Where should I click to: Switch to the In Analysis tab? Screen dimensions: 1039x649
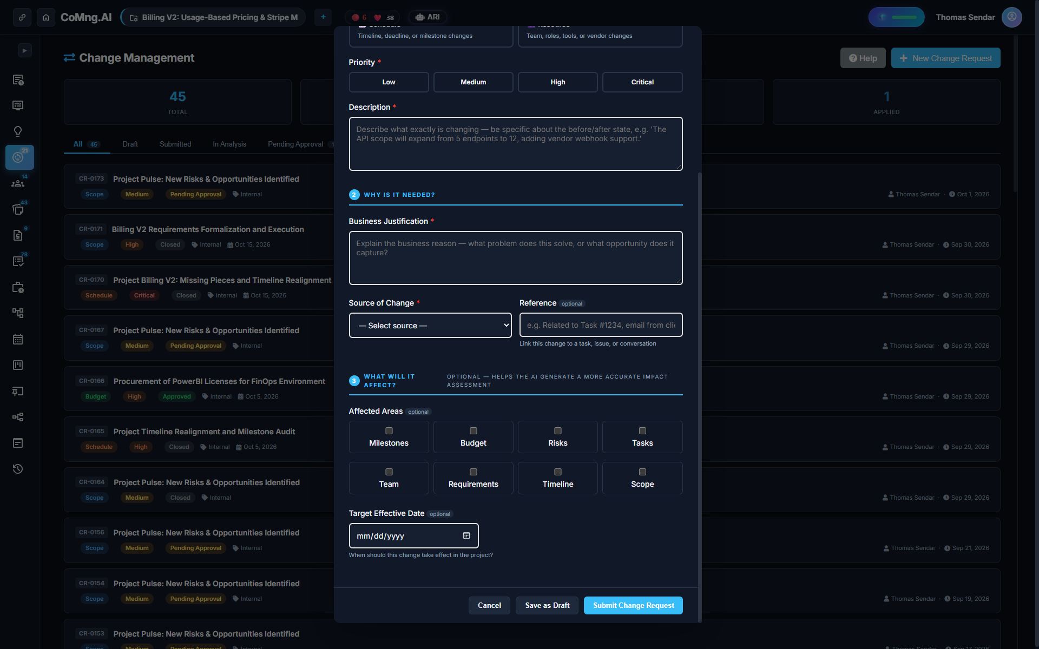click(x=229, y=144)
